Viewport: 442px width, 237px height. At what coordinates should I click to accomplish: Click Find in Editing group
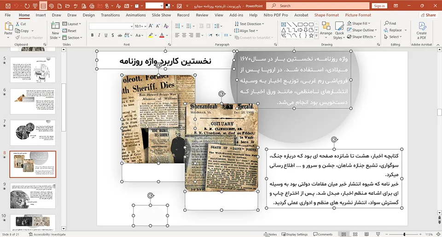(x=390, y=23)
